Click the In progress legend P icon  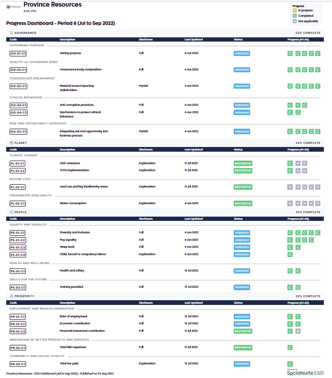coord(295,10)
